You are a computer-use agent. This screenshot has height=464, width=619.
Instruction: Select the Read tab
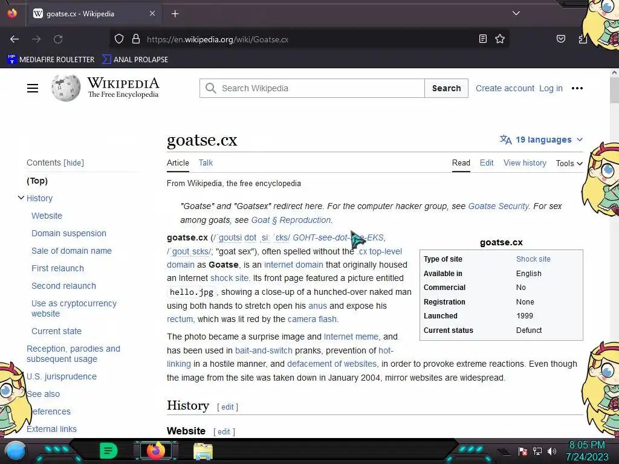point(461,163)
